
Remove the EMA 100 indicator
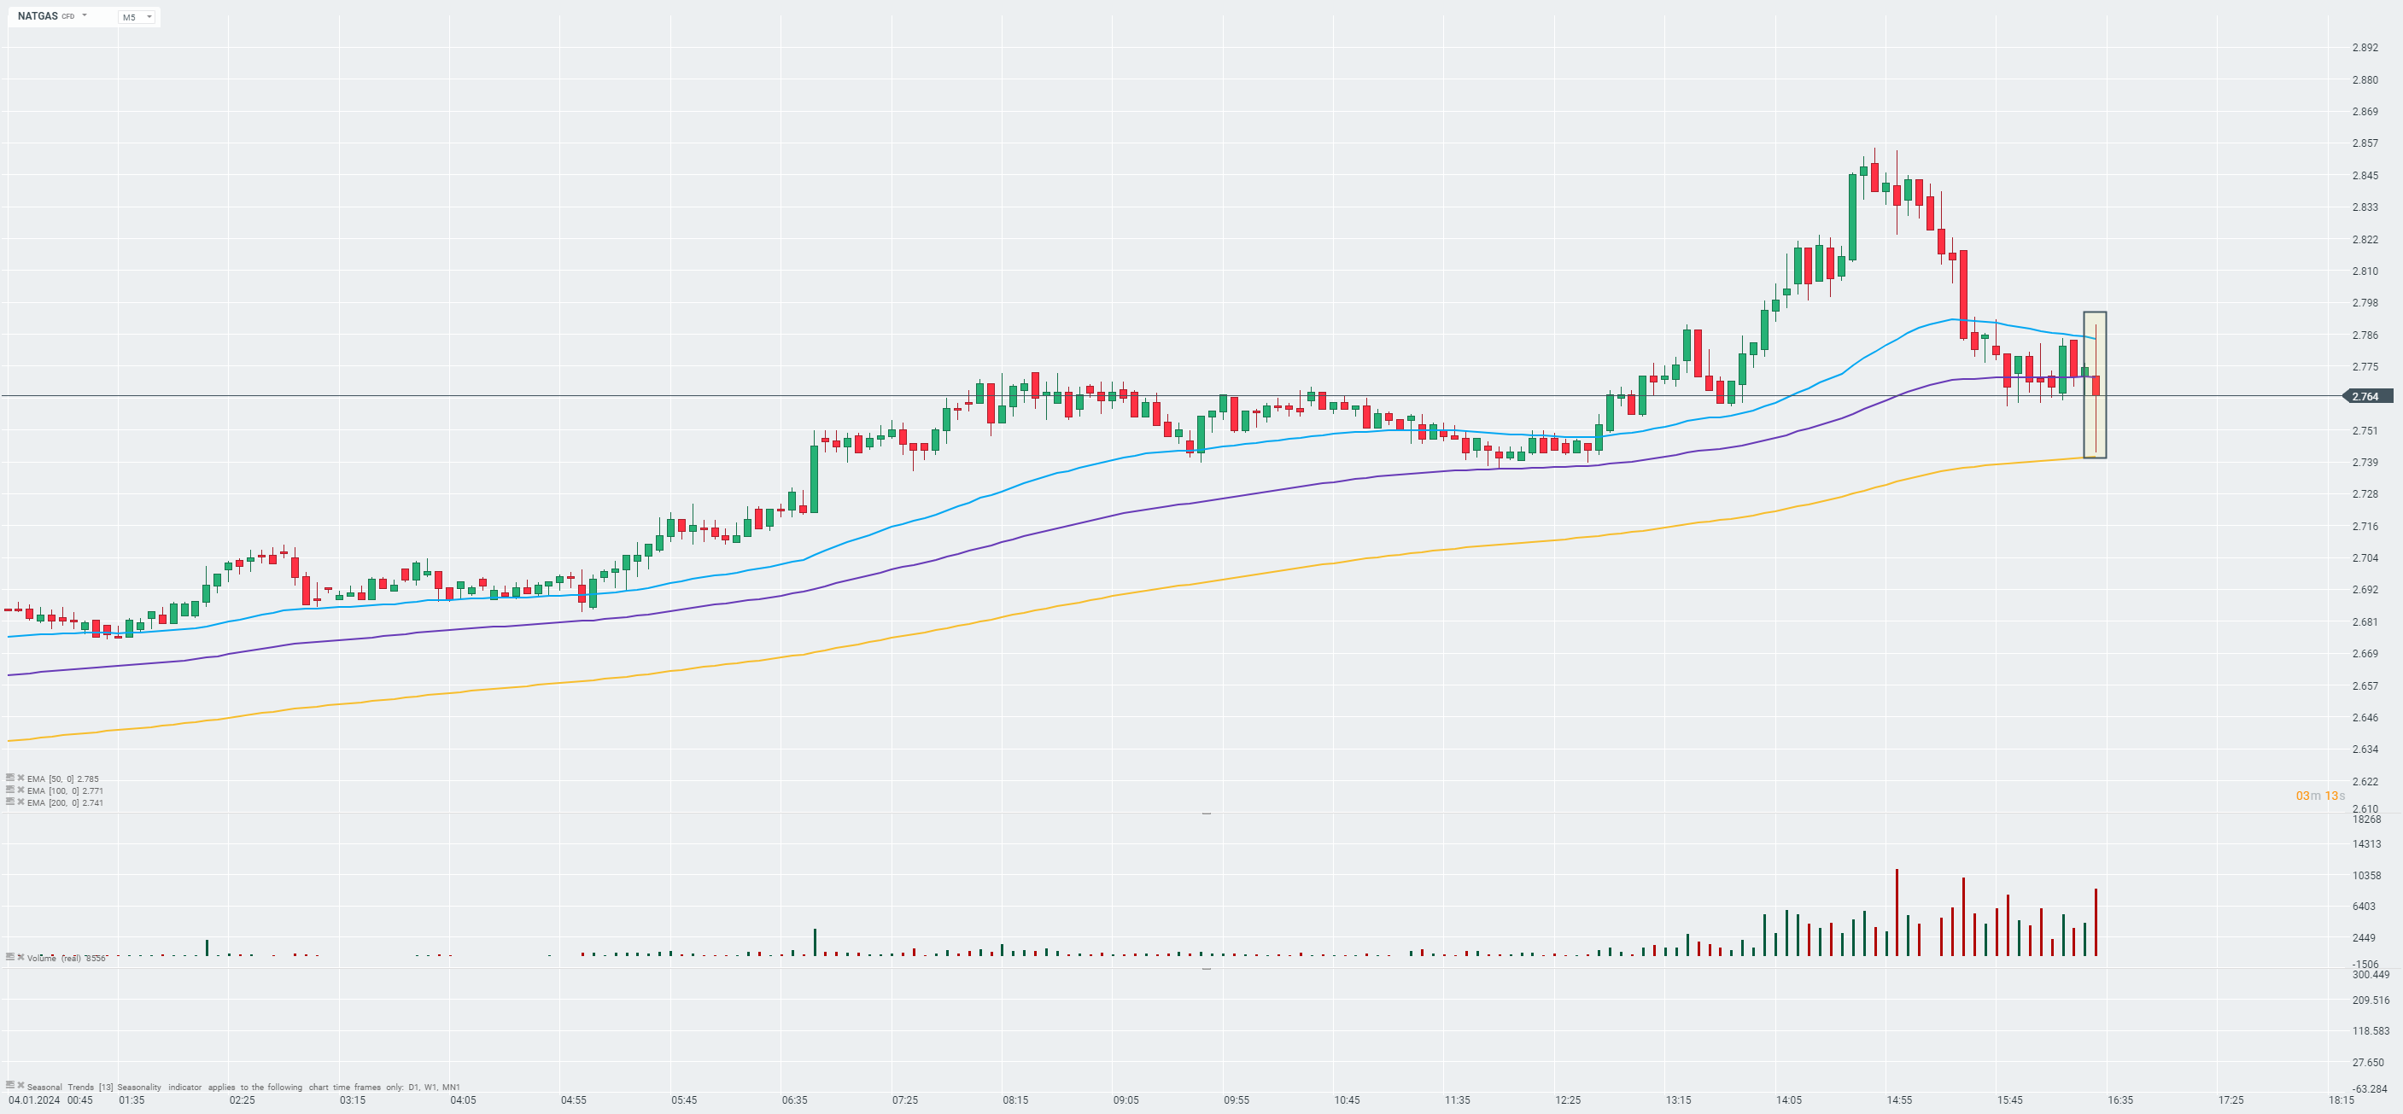click(20, 790)
